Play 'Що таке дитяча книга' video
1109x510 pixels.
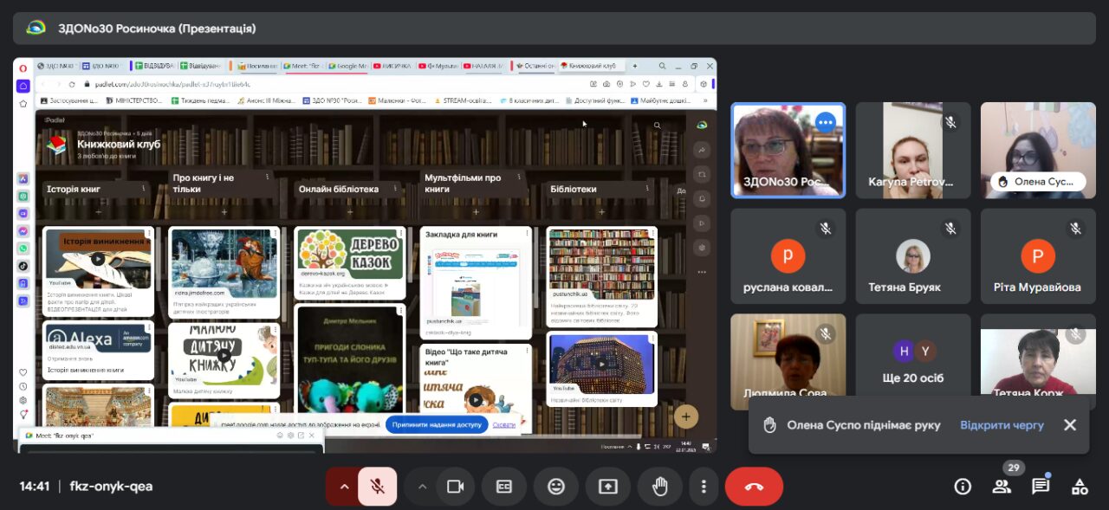click(476, 400)
